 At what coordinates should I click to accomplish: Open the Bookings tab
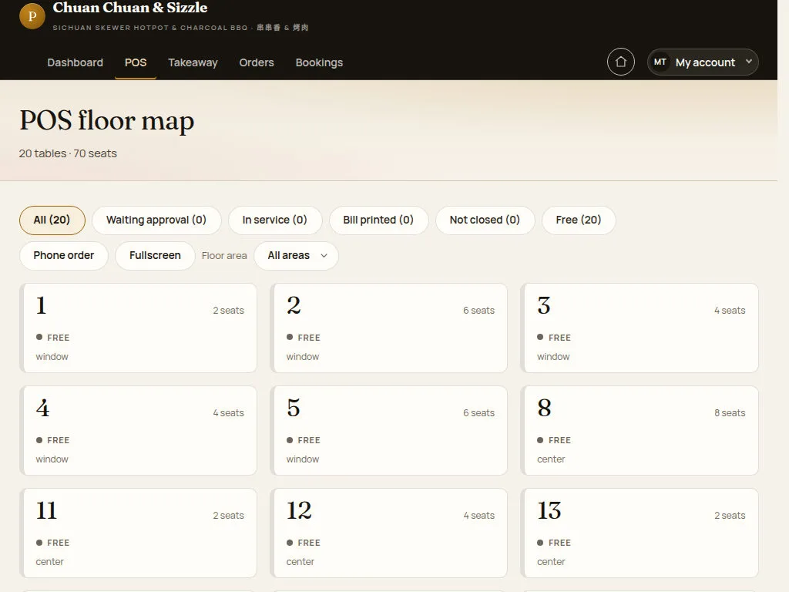(319, 62)
